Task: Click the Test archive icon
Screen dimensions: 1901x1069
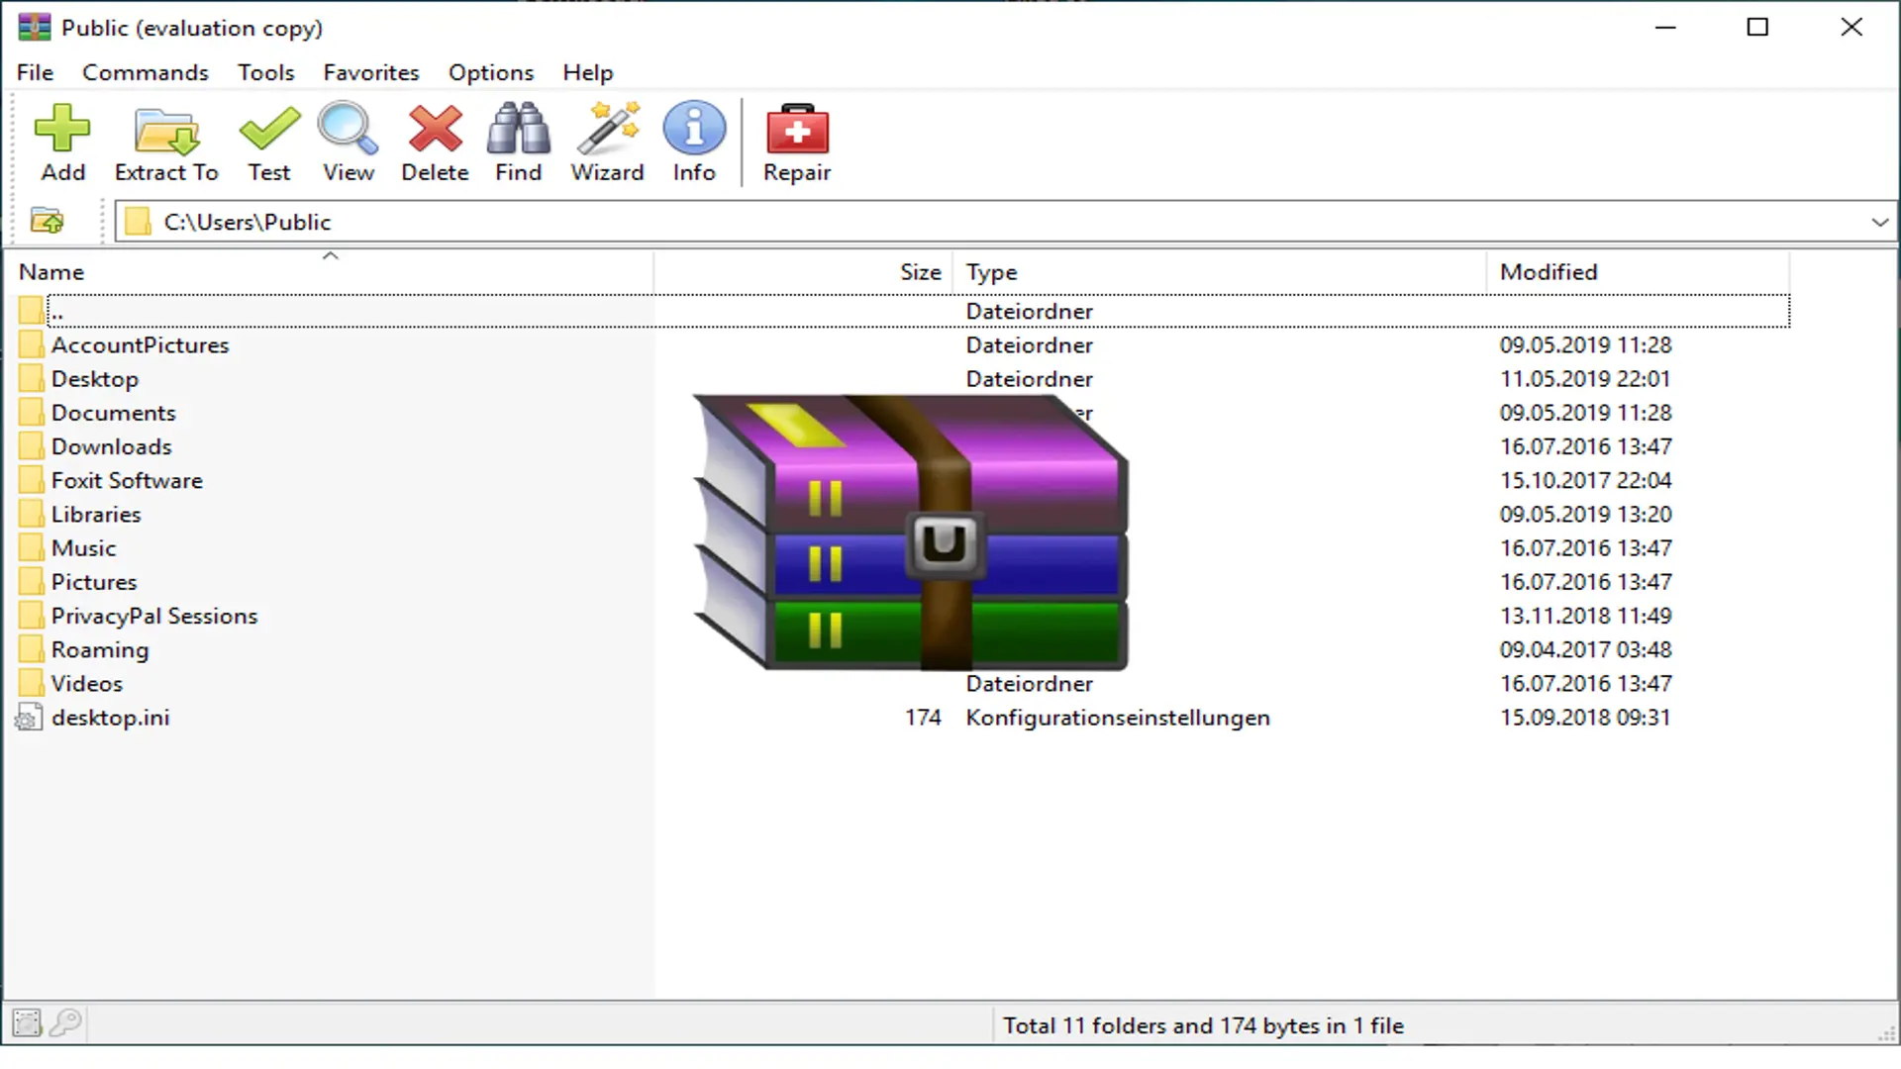Action: 268,142
